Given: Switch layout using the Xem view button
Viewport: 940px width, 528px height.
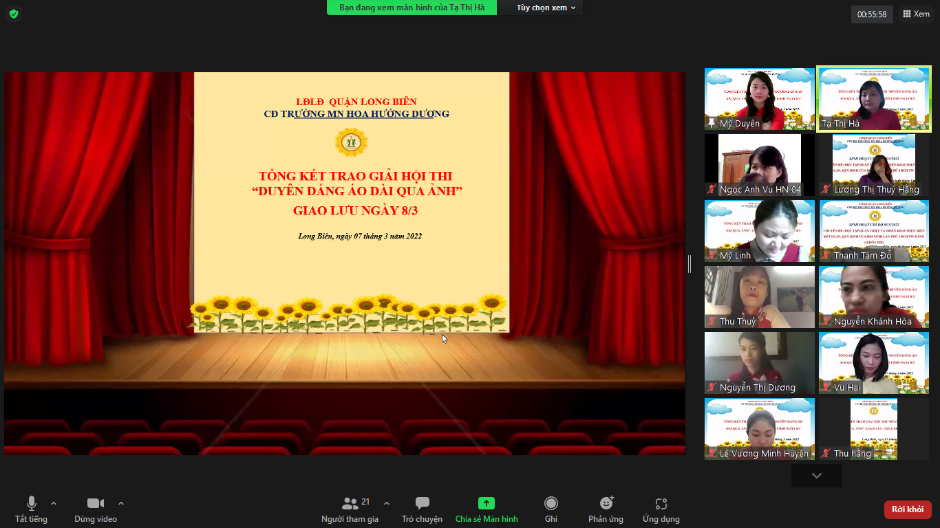Looking at the screenshot, I should click(916, 14).
